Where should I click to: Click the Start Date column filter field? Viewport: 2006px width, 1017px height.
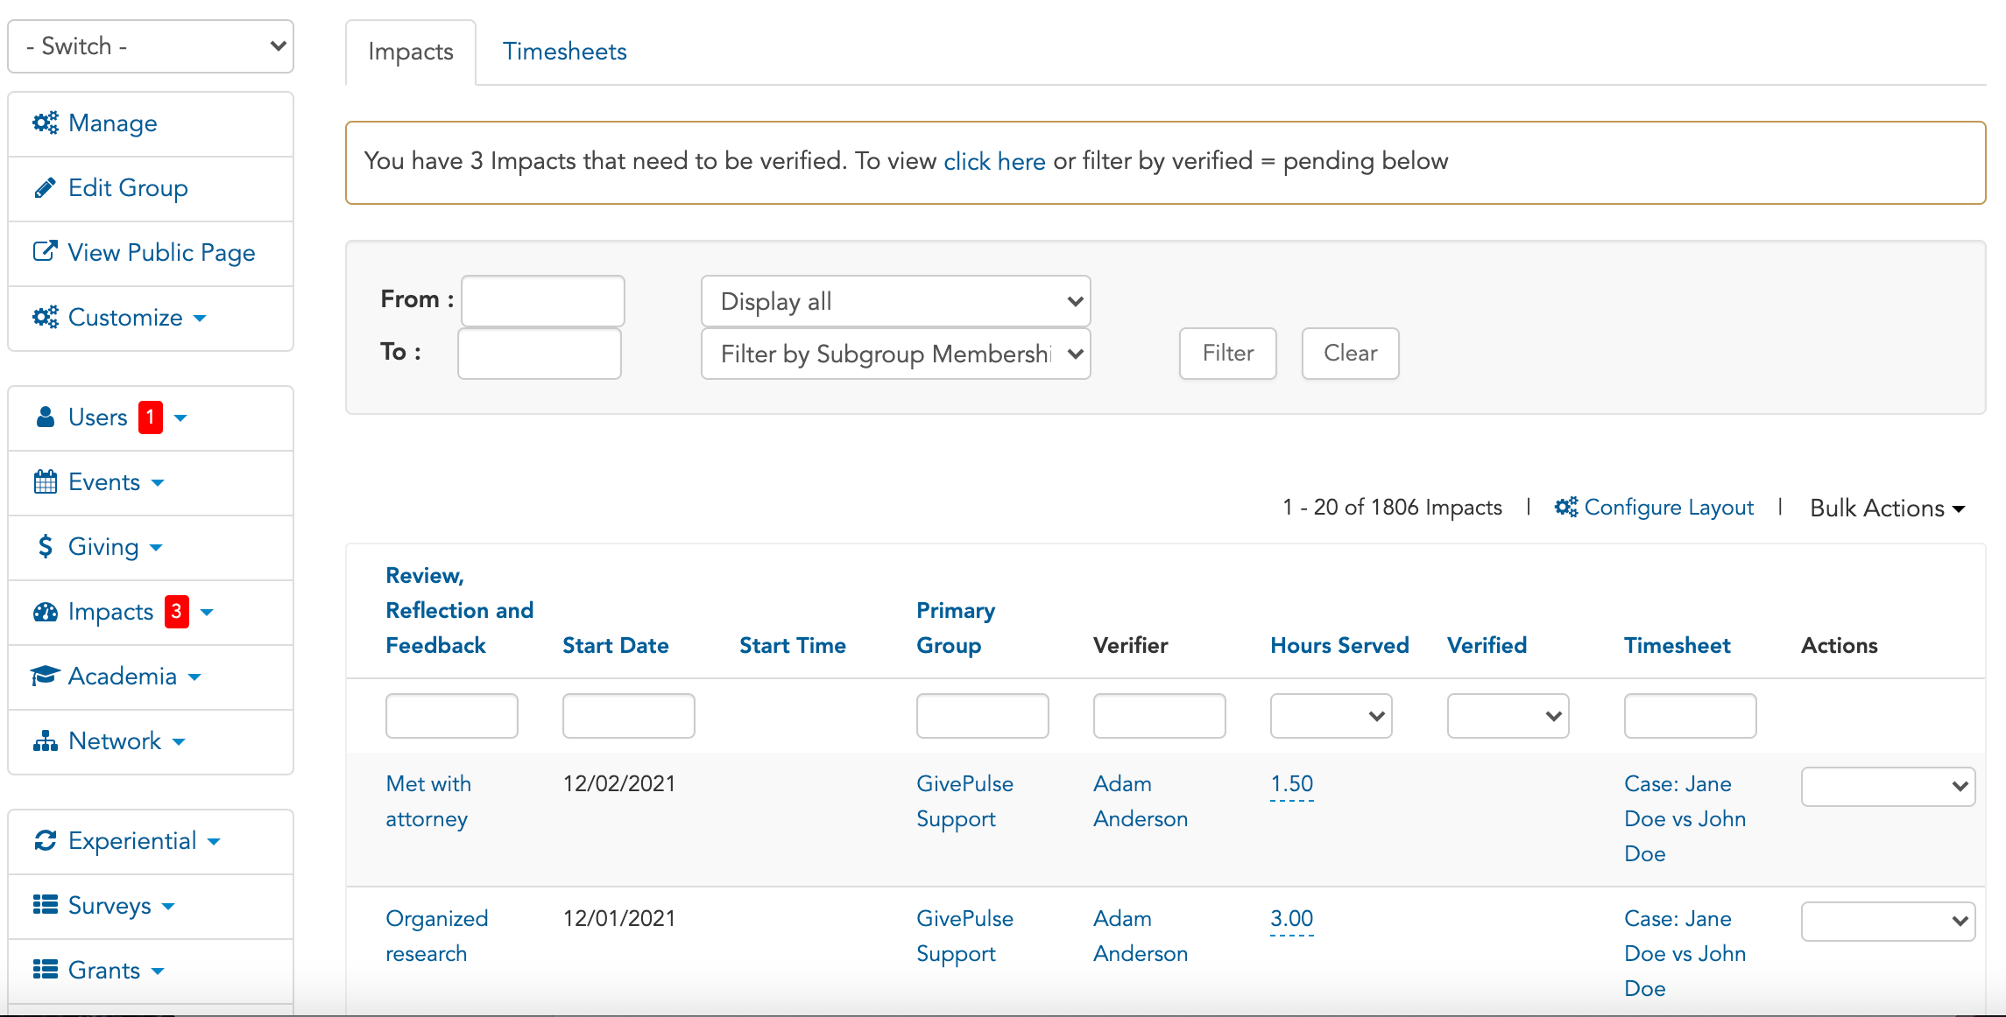coord(629,716)
